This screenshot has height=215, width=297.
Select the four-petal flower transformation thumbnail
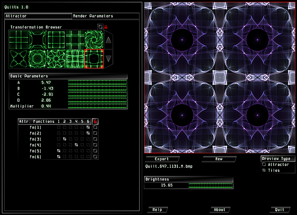pos(19,59)
